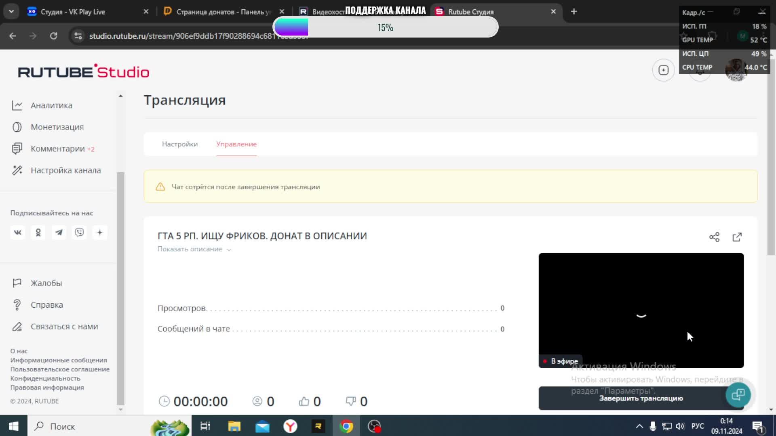Open the Rockstar Games launcher from taskbar
This screenshot has width=776, height=436.
[x=318, y=426]
